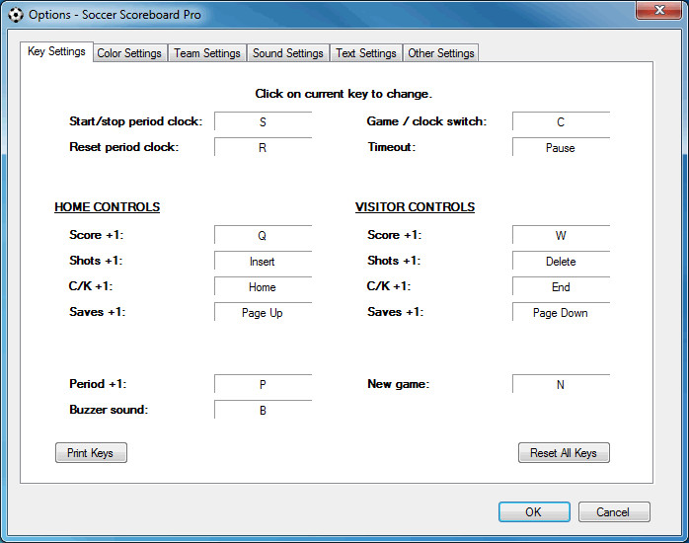Change Home Shots +1 key Insert

(263, 261)
